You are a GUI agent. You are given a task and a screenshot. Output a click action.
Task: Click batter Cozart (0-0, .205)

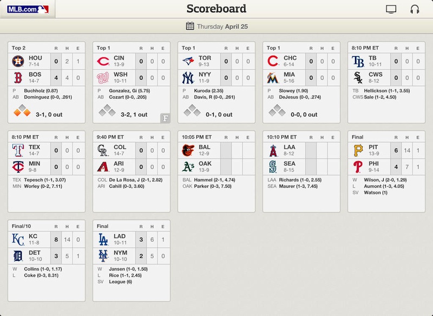click(128, 97)
